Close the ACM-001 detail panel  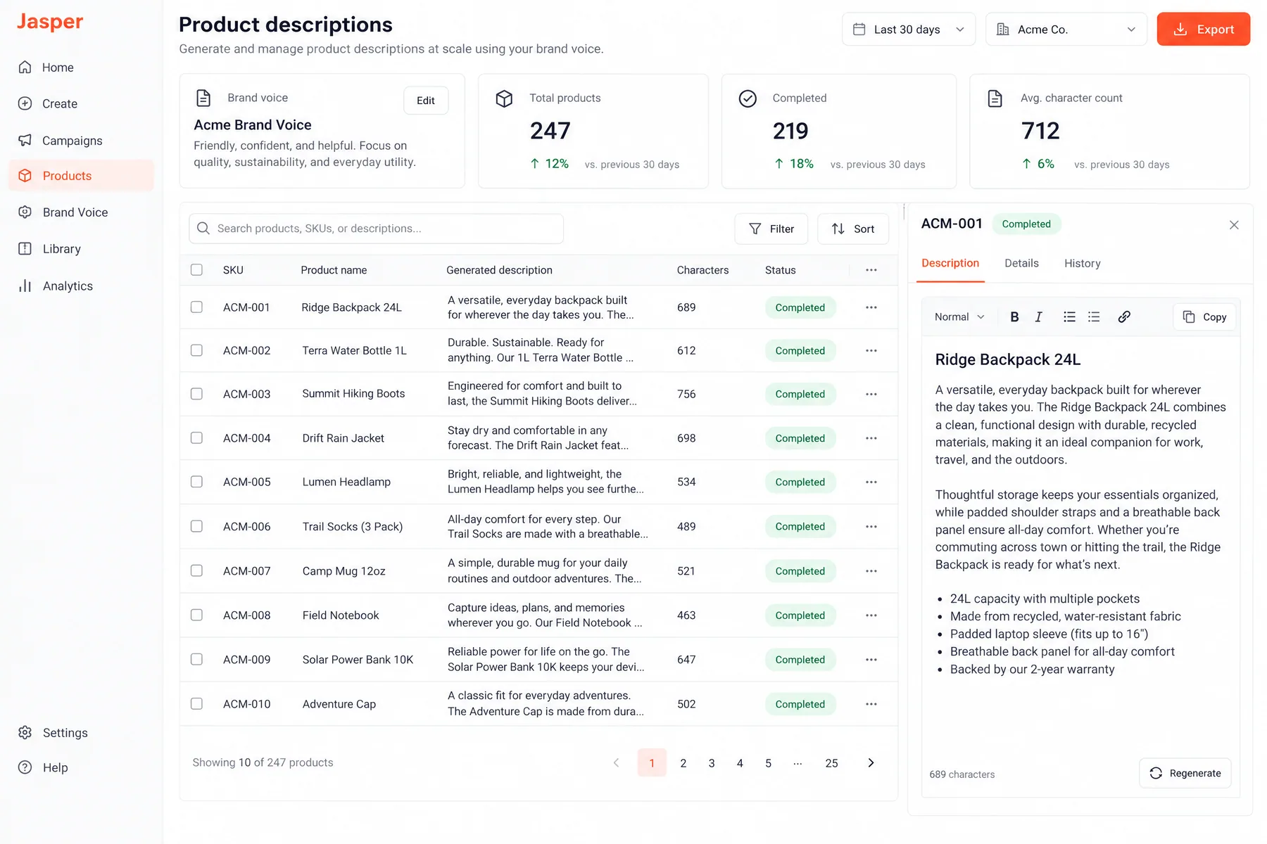click(x=1234, y=225)
